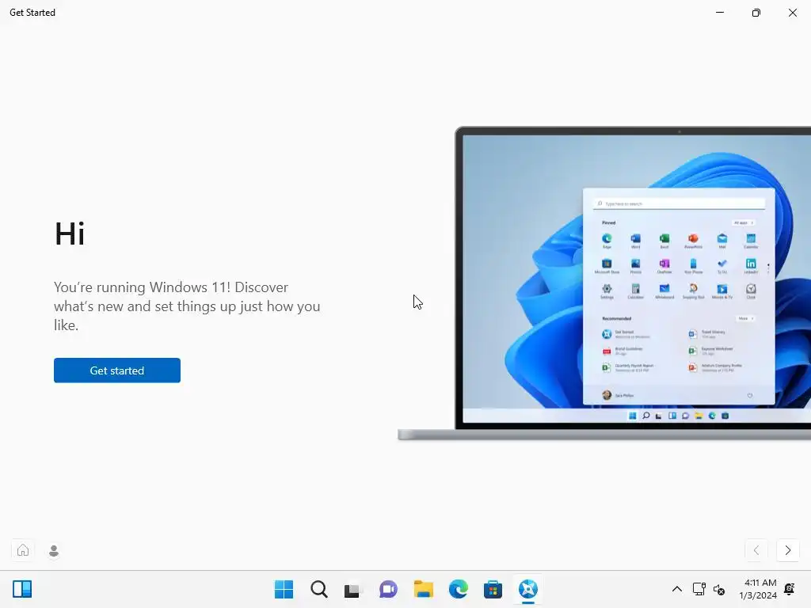Open the notification center icon
811x608 pixels.
click(790, 589)
